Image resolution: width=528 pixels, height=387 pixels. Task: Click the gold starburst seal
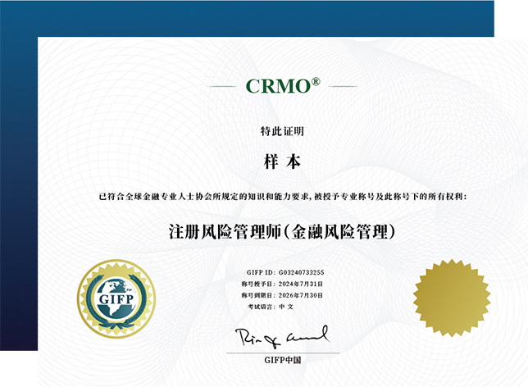[x=452, y=298]
